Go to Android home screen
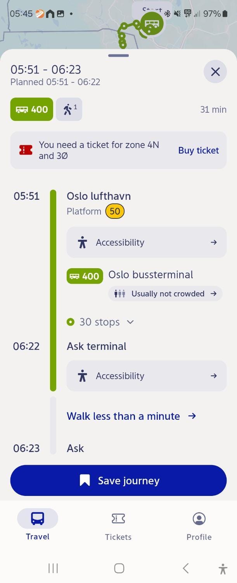The width and height of the screenshot is (237, 583). 119,568
